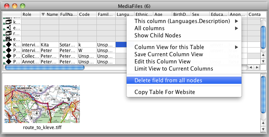The image size is (269, 137).
Task: Select 'Delete field from all nodes'
Action: tap(184, 80)
